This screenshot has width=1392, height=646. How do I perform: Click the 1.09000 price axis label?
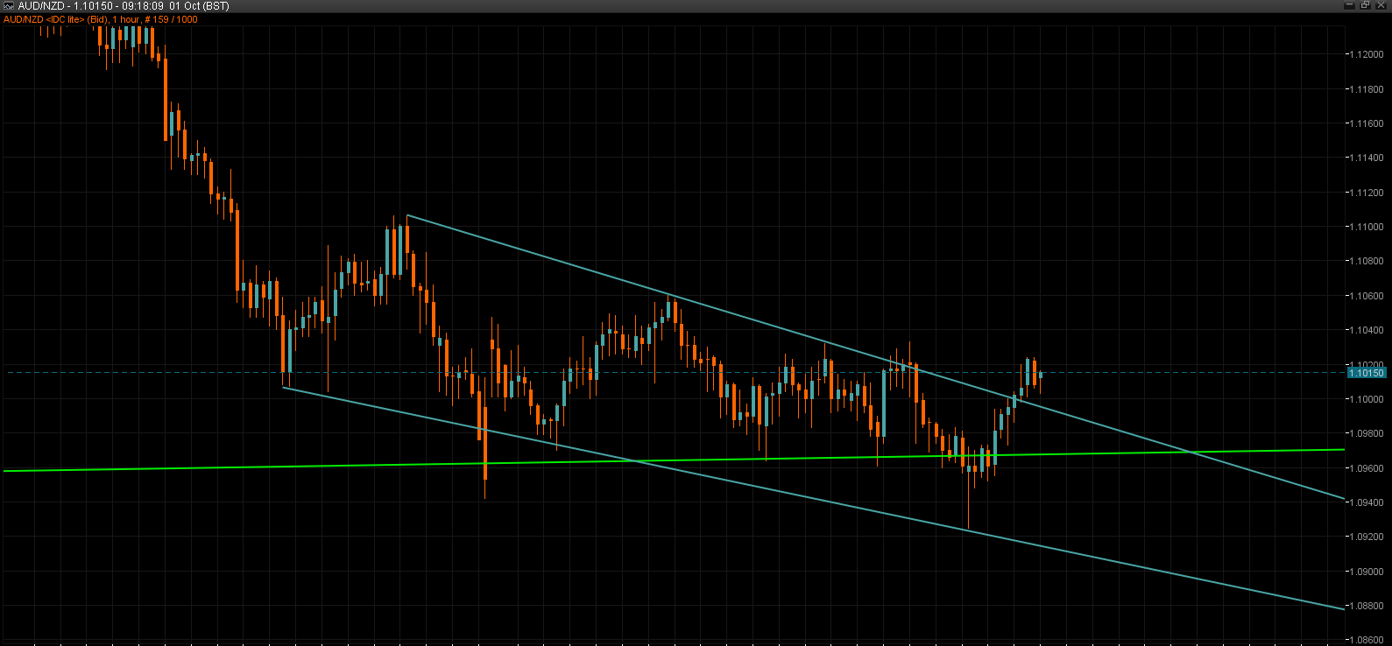1367,572
